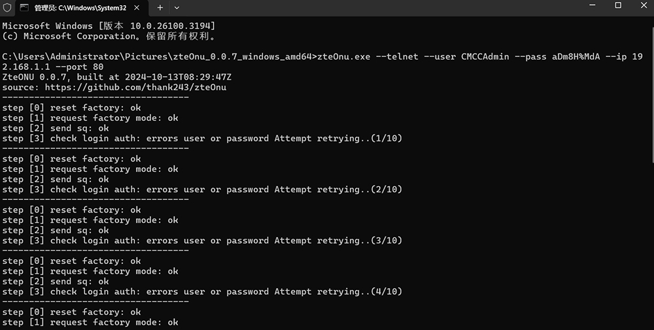Click the Microsoft Corporation copyright line
The image size is (654, 330).
pos(109,36)
